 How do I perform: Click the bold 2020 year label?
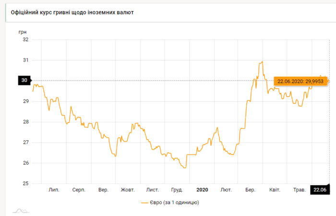(x=202, y=190)
